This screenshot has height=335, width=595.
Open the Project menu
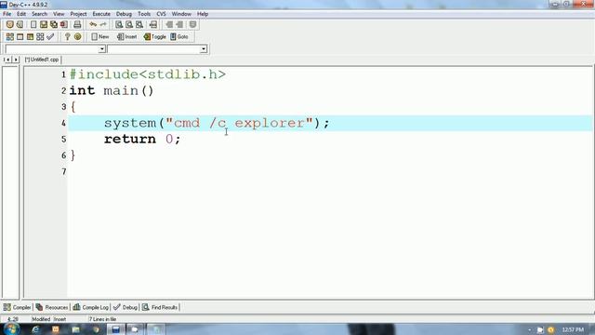(78, 14)
